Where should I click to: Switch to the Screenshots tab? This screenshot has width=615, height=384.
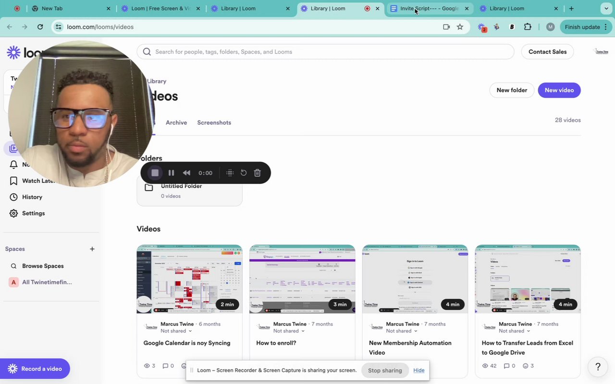pos(214,122)
